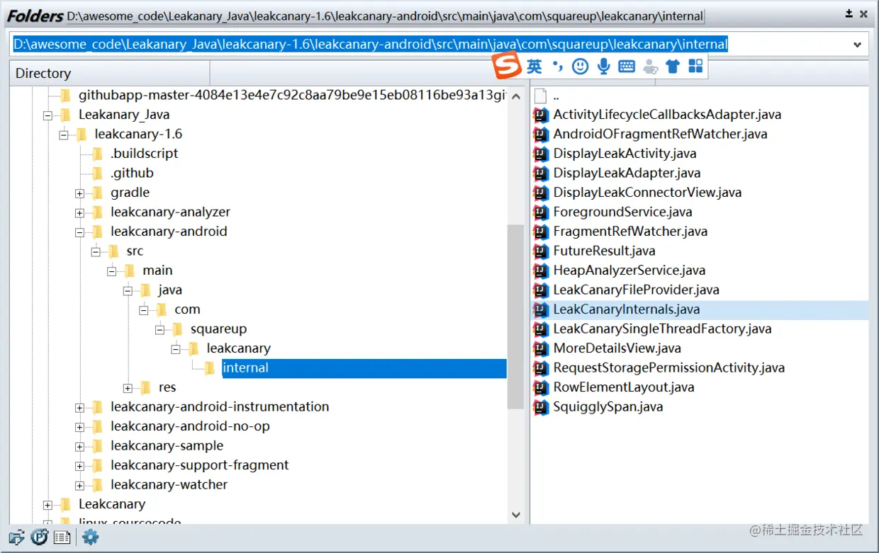Click the tree scrollbar down arrow
Image resolution: width=879 pixels, height=553 pixels.
516,515
